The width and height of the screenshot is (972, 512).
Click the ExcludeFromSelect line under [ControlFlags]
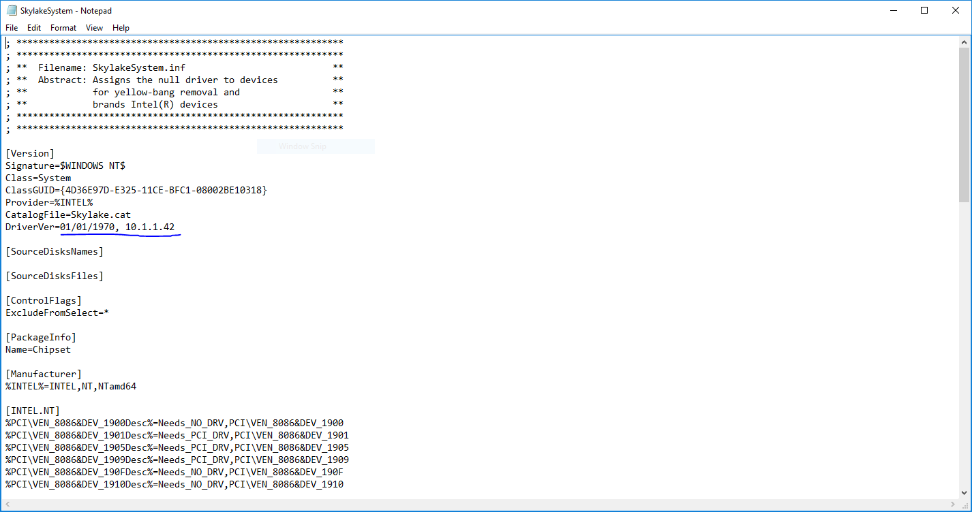pos(57,313)
